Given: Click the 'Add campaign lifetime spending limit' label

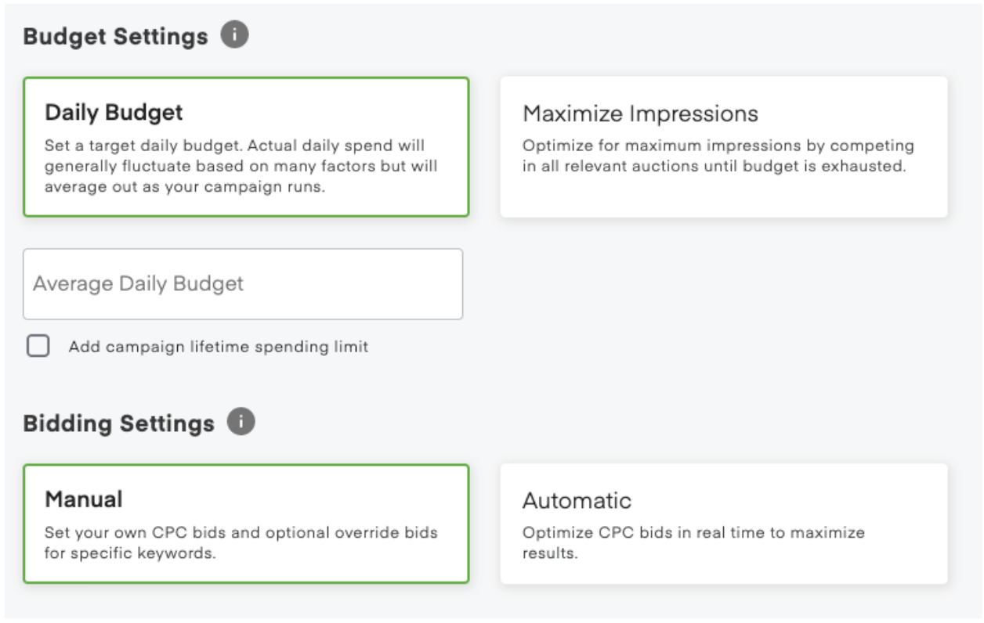Looking at the screenshot, I should click(218, 346).
